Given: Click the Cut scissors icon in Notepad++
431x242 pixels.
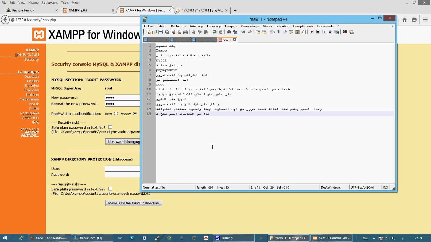Looking at the screenshot, I should click(x=194, y=32).
